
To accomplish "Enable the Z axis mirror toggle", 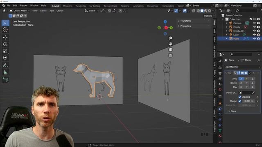I will [252, 79].
